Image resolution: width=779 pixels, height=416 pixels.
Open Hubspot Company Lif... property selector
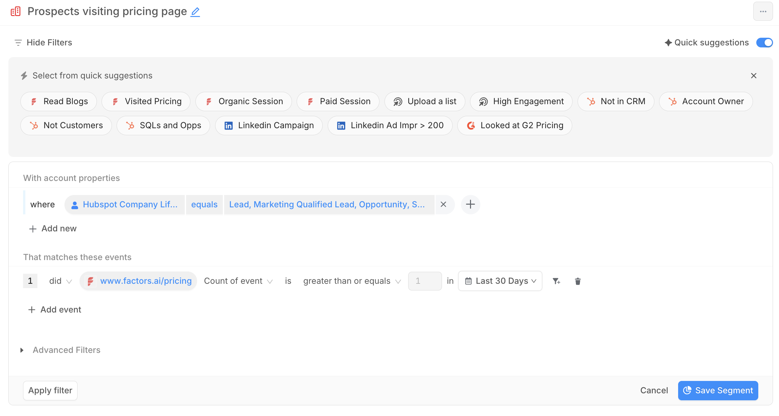click(125, 205)
